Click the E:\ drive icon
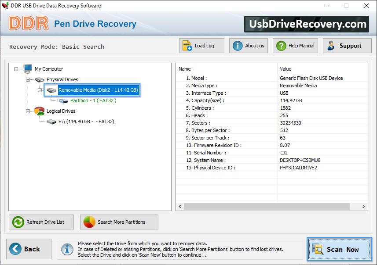The width and height of the screenshot is (377, 265). (x=51, y=122)
